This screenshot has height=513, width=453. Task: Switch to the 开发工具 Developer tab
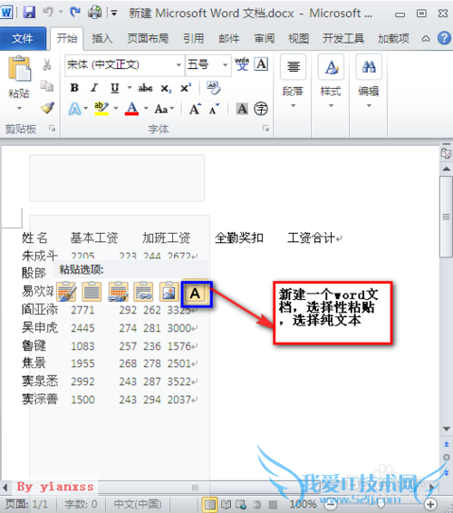pyautogui.click(x=343, y=39)
